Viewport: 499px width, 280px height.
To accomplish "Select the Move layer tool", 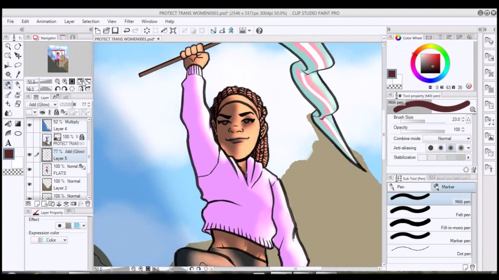I will tap(18, 56).
